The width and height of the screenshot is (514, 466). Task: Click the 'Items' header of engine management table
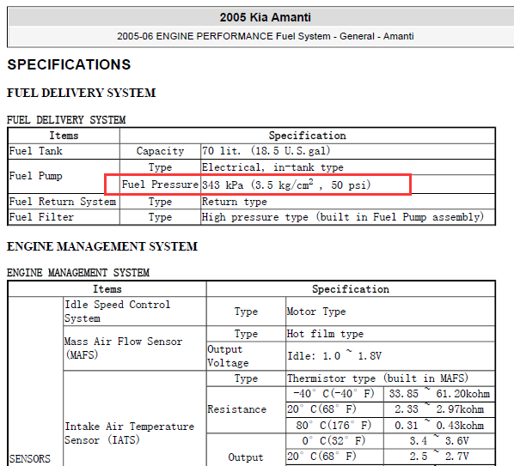pyautogui.click(x=107, y=289)
